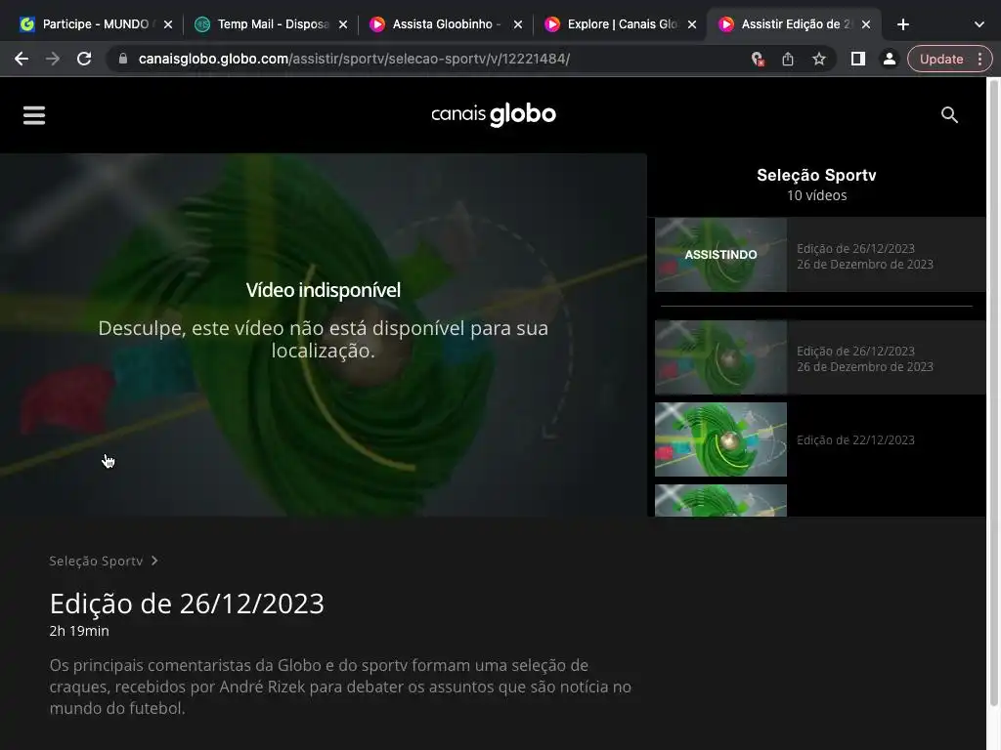Open Edição de 22/12/2023 thumbnail
1001x750 pixels.
click(x=720, y=439)
